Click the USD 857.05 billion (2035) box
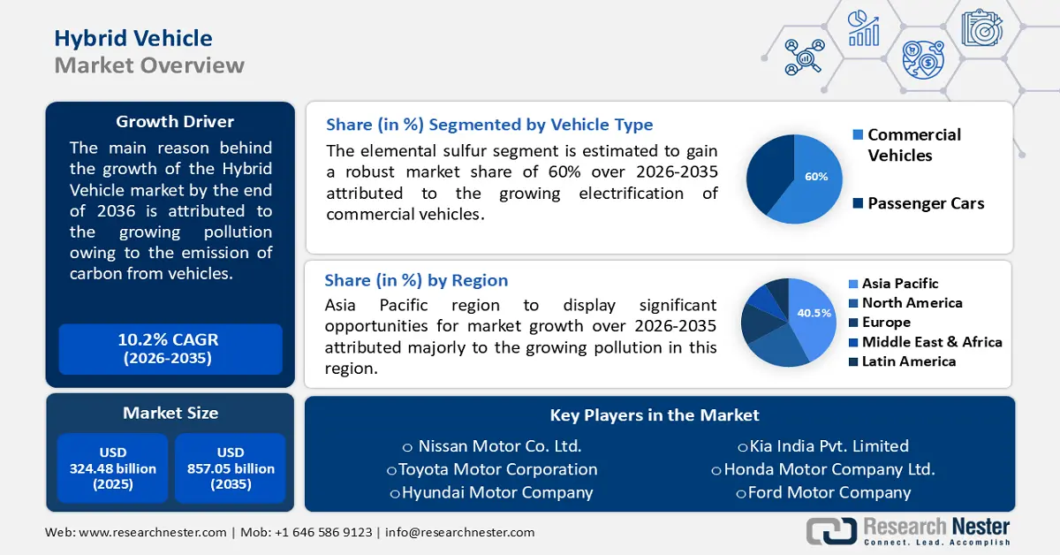Screen dimensions: 1060x555 (x=230, y=468)
